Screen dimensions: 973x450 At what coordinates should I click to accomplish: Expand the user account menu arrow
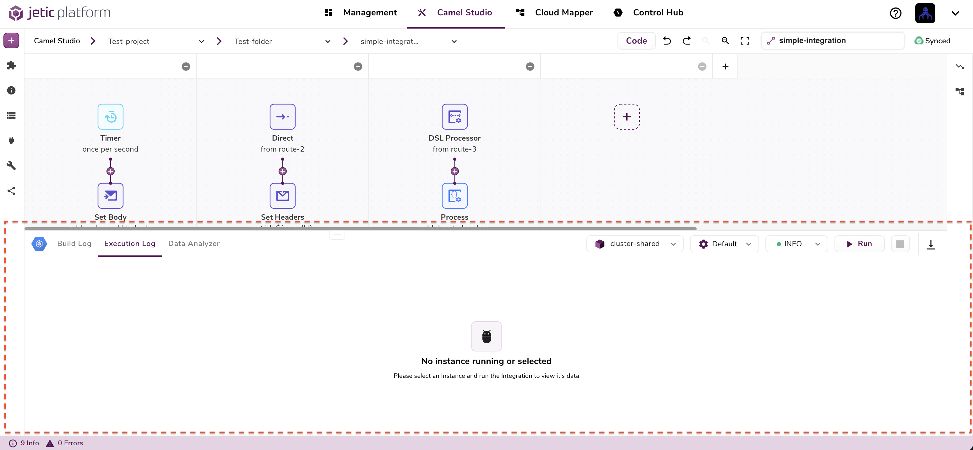955,13
